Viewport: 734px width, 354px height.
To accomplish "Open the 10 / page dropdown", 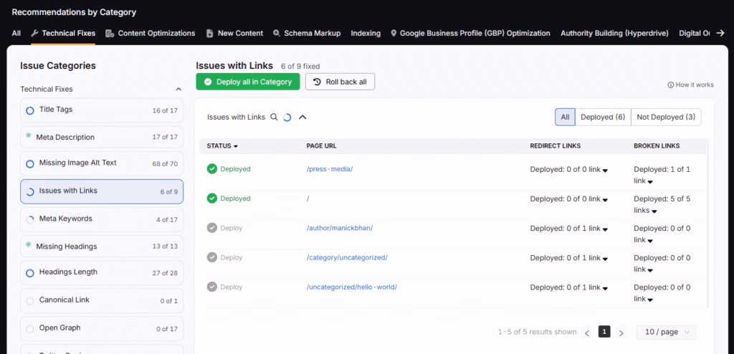I will (666, 333).
